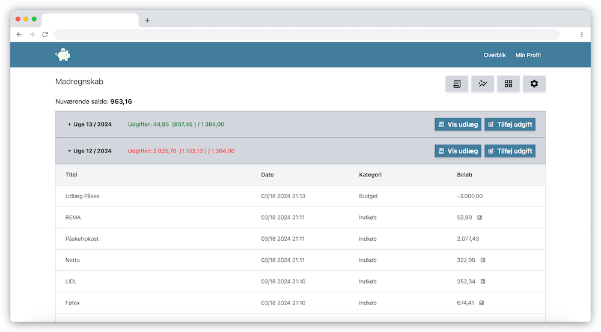Click Uge 13 expenses summary text

tap(176, 124)
